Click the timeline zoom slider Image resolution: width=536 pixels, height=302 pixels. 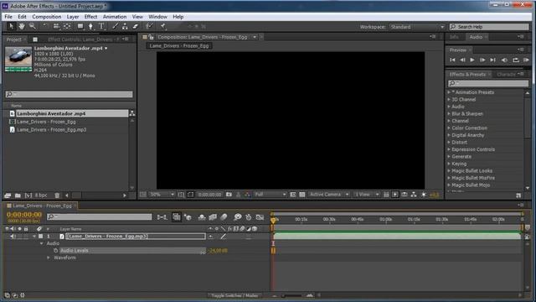click(292, 295)
